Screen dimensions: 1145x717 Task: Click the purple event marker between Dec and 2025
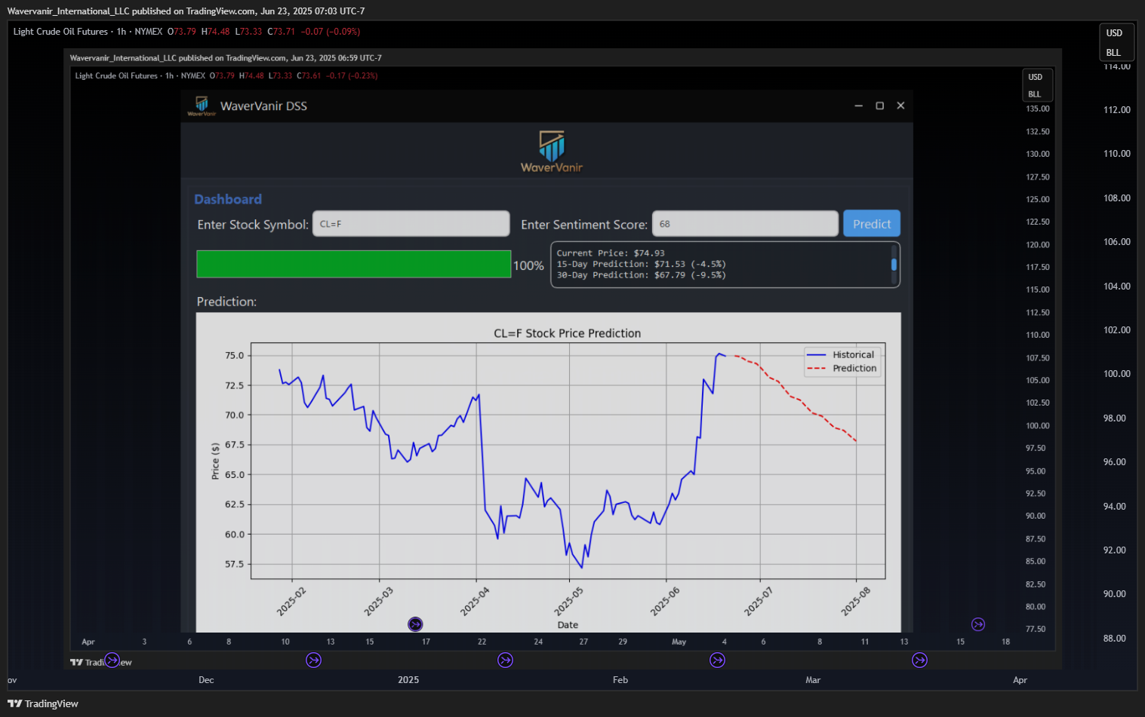(x=314, y=660)
